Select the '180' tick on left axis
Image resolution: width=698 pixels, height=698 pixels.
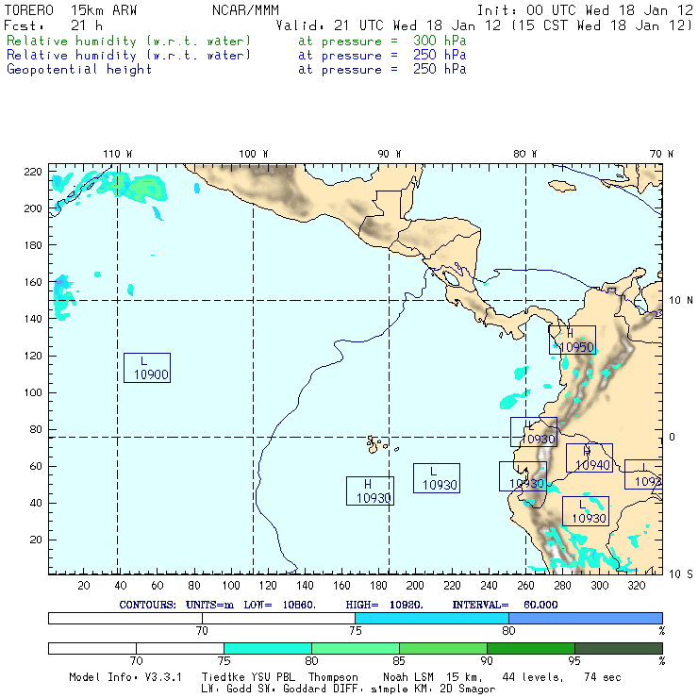pyautogui.click(x=33, y=245)
